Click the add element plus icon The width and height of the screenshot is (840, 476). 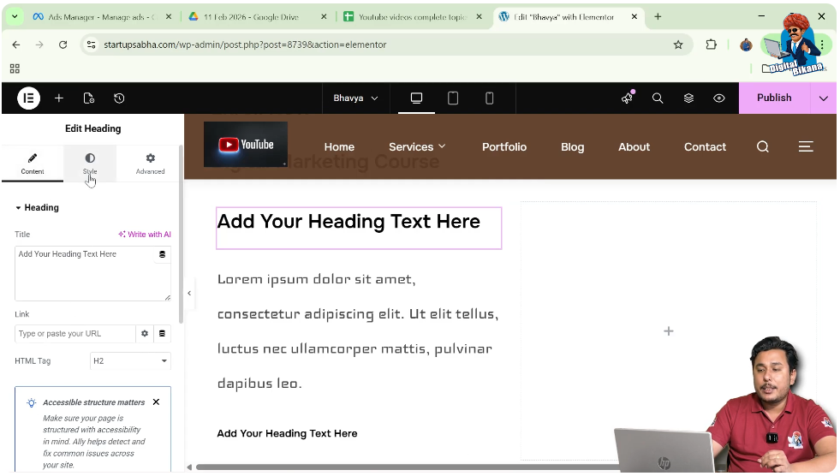point(59,98)
